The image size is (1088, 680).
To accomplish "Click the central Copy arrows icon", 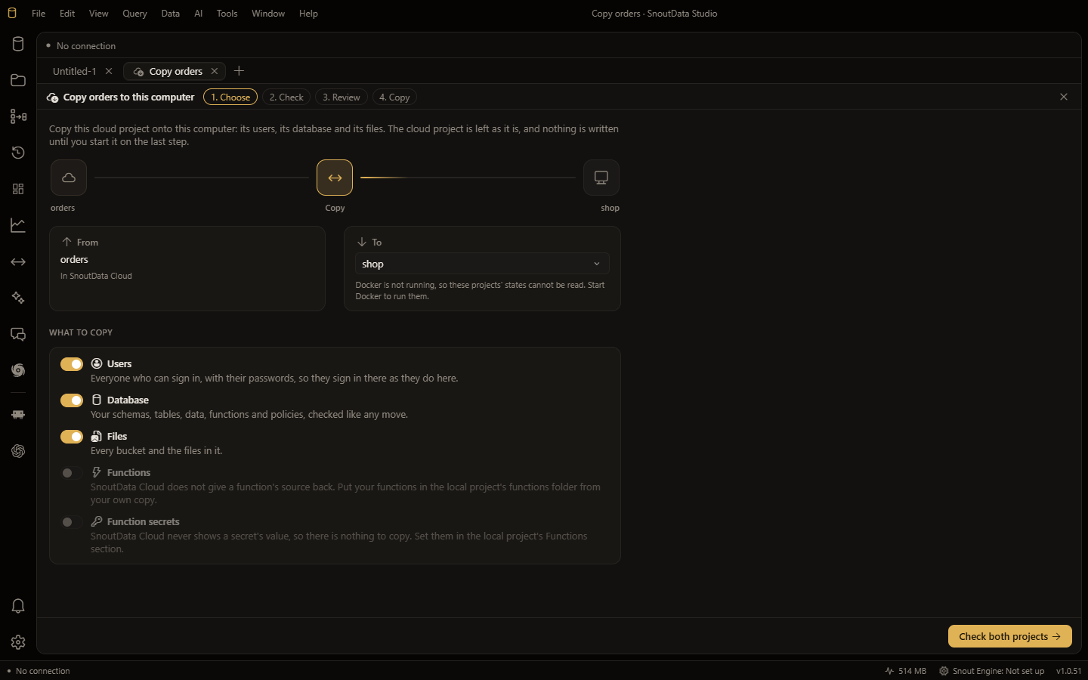I will point(335,178).
